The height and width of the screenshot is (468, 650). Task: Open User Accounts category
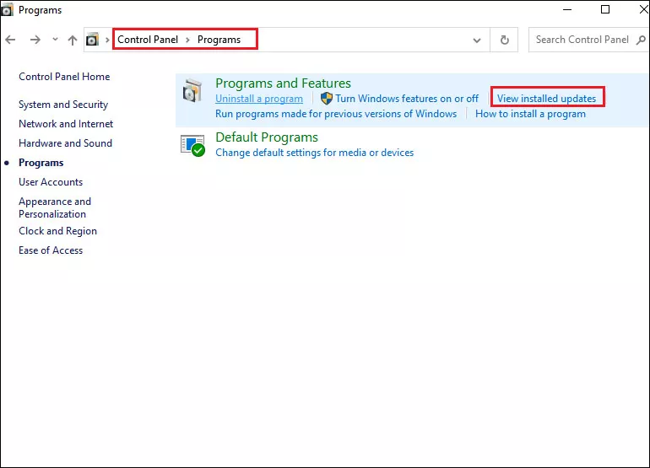(51, 182)
